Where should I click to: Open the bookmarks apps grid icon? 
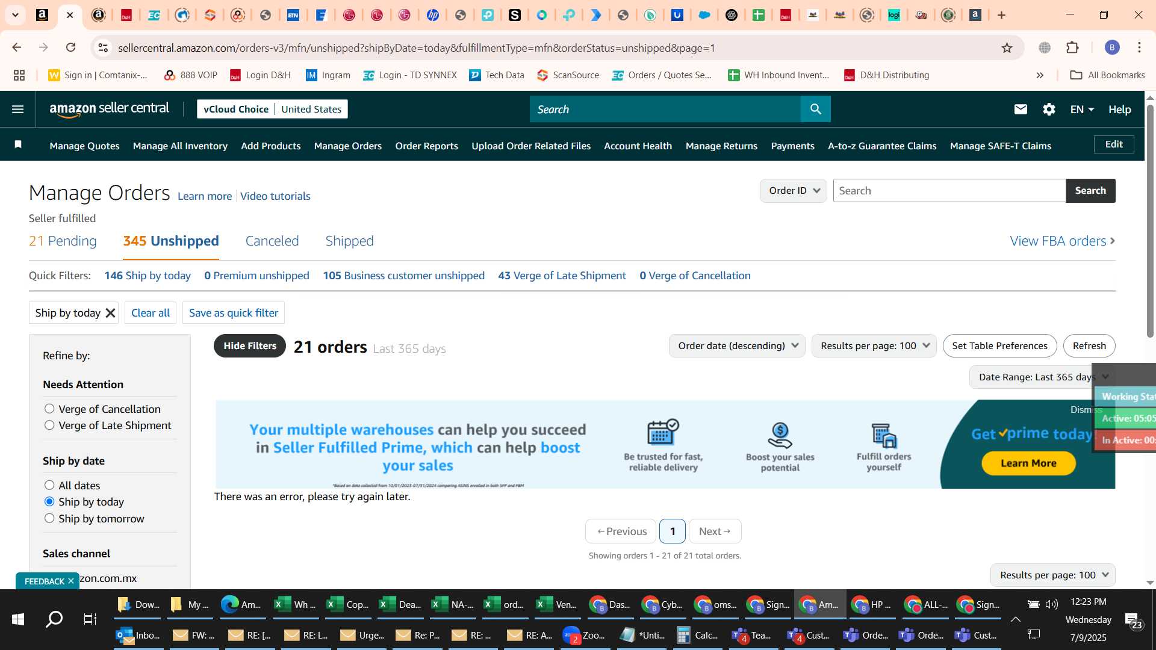point(19,75)
